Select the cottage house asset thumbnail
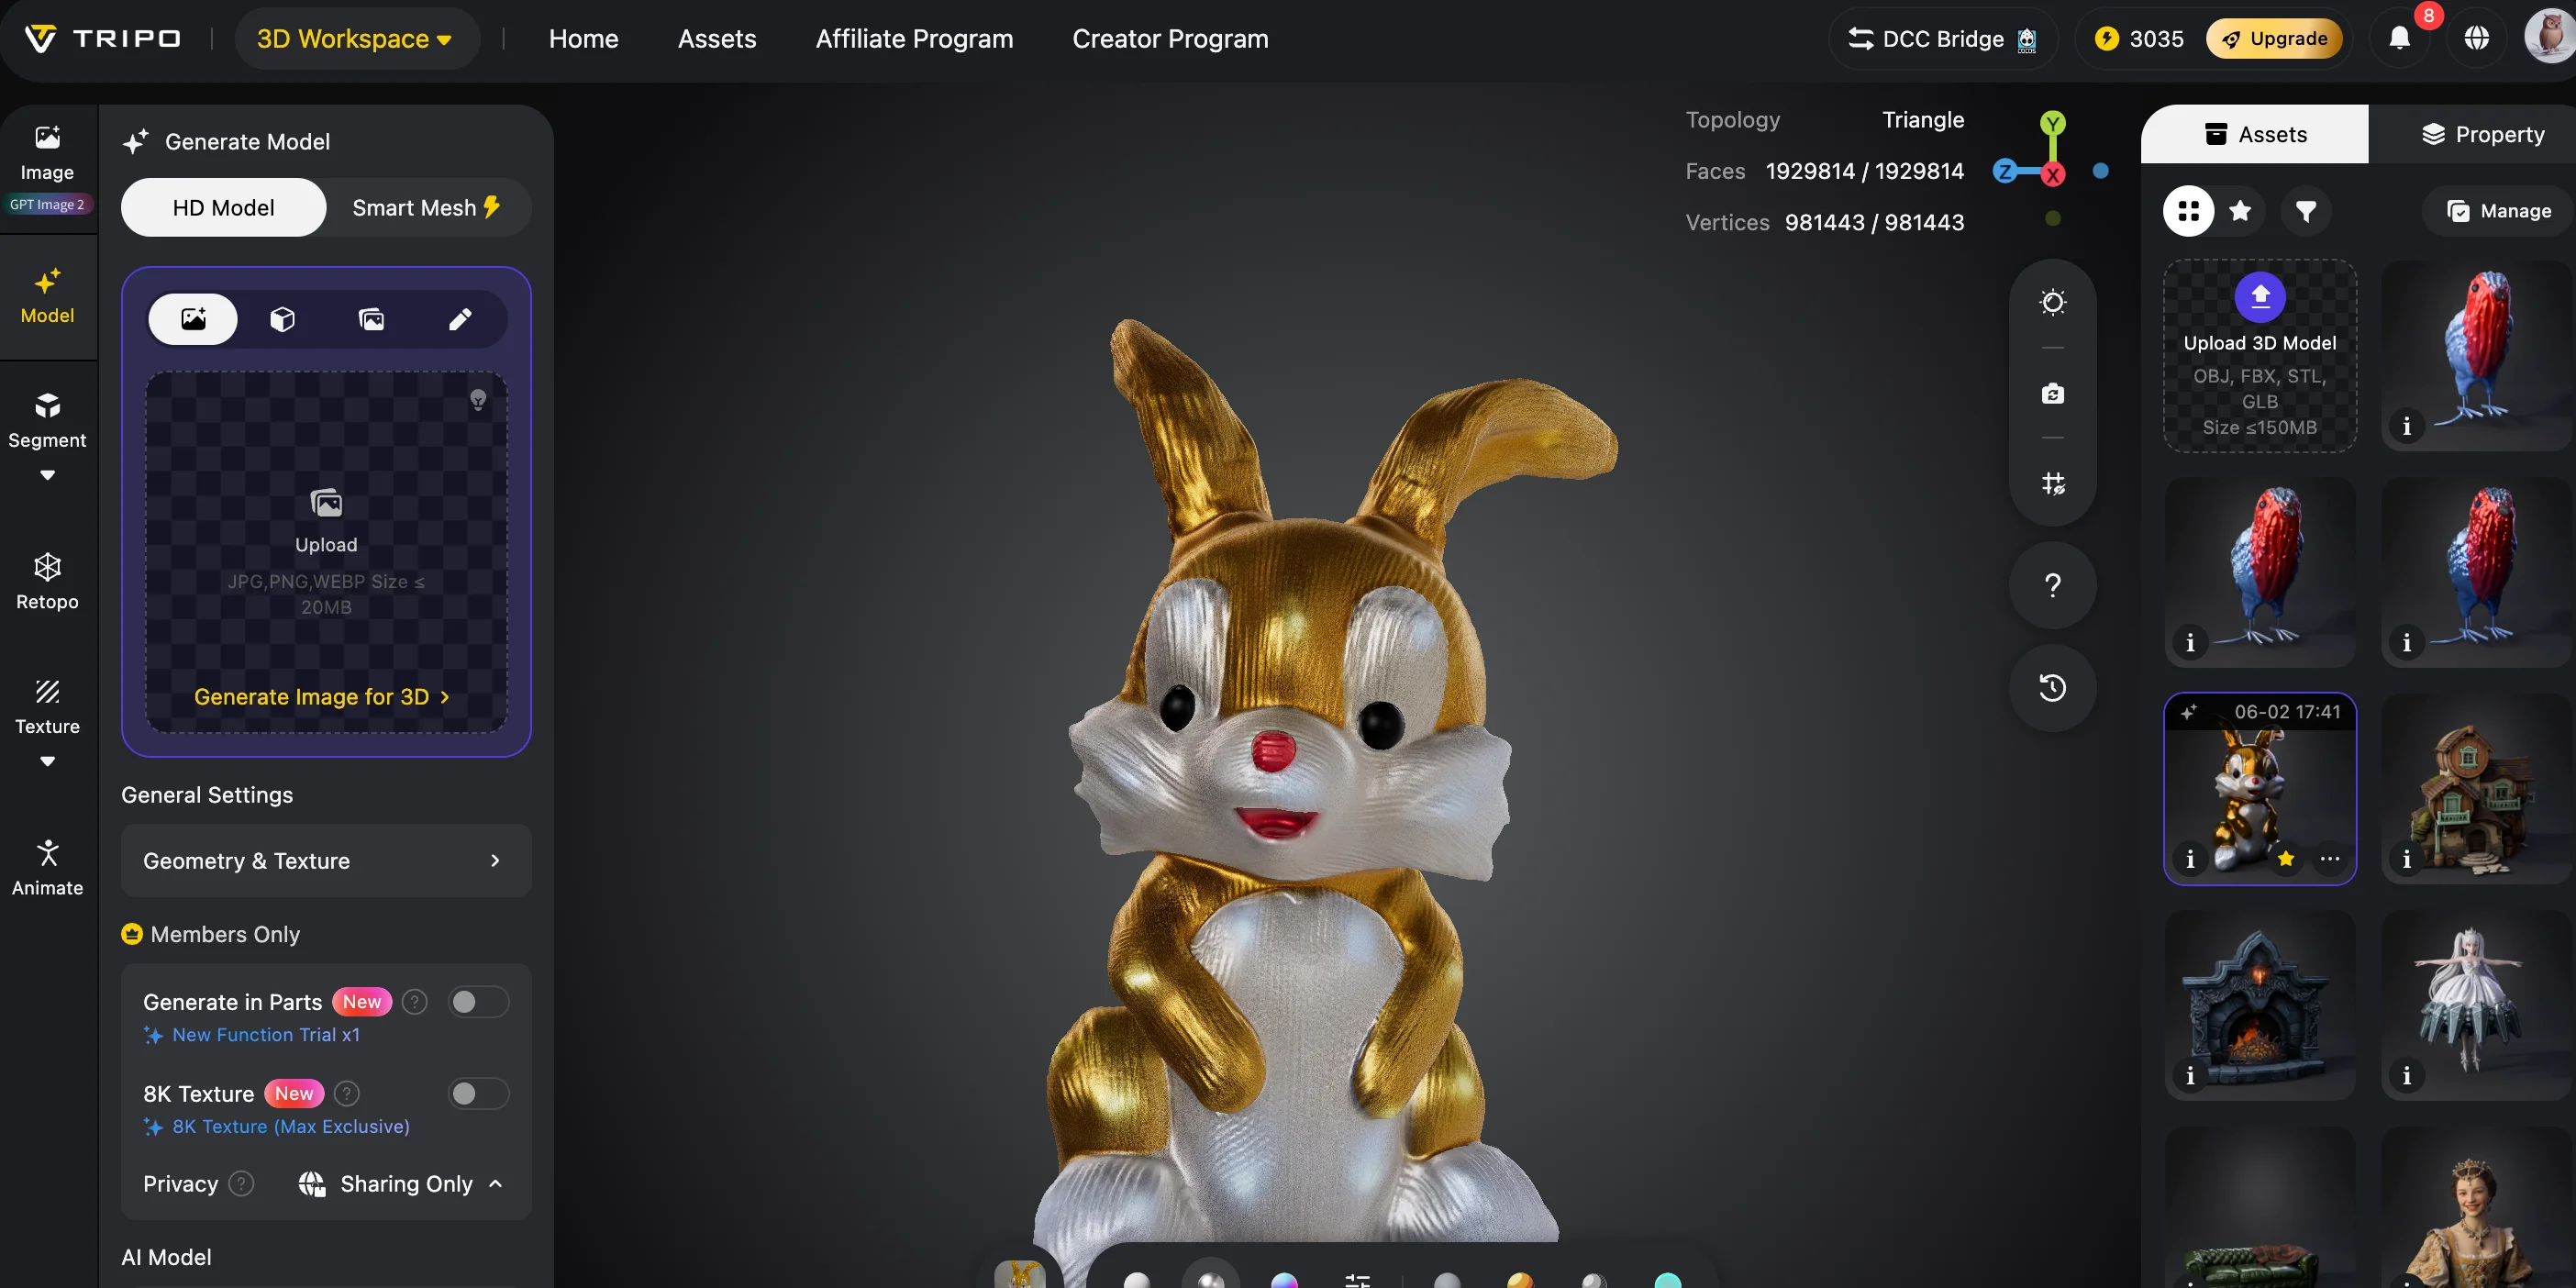 [2474, 789]
